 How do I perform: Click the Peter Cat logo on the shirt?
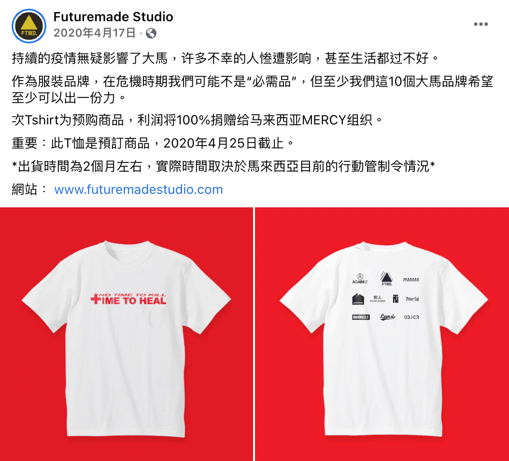click(412, 299)
